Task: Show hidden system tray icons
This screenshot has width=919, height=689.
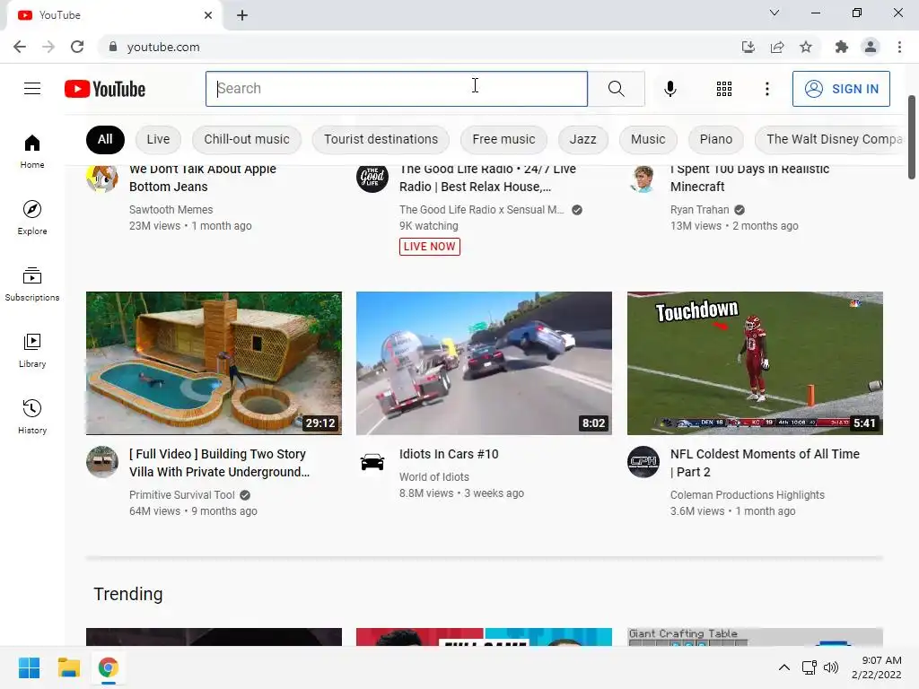Action: tap(784, 667)
